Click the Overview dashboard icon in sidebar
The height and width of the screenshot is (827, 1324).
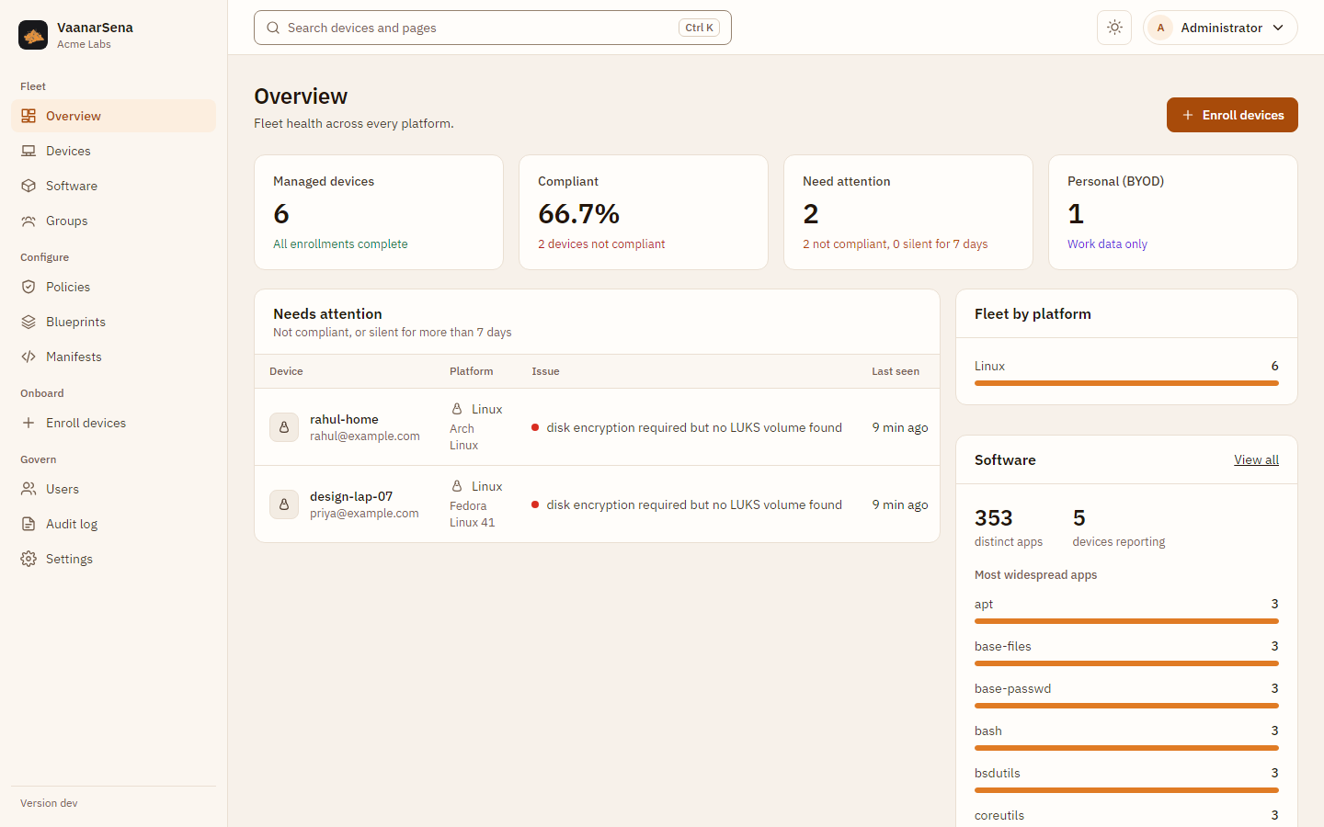click(x=29, y=116)
